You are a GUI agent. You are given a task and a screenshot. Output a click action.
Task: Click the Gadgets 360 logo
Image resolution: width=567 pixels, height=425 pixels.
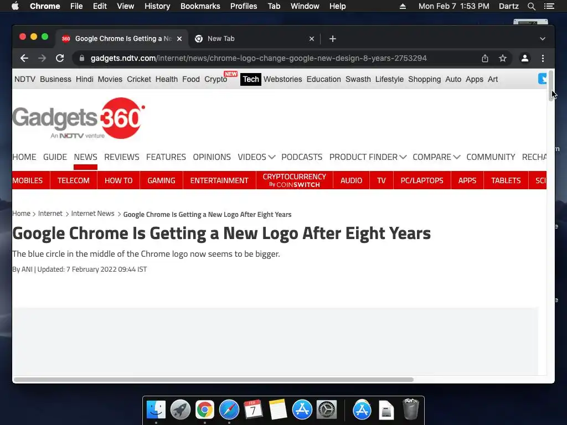[79, 118]
